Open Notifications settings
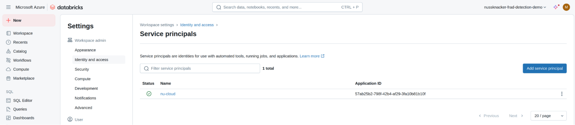The image size is (575, 125). (x=85, y=98)
